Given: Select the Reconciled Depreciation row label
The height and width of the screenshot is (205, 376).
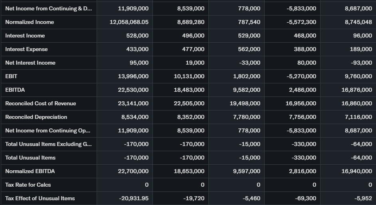Looking at the screenshot, I should (x=36, y=117).
